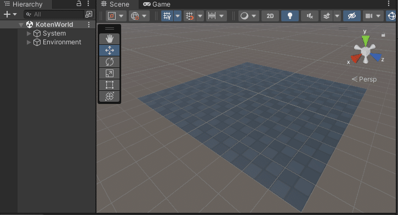Open the scene effects dropdown
398x215 pixels.
point(337,16)
